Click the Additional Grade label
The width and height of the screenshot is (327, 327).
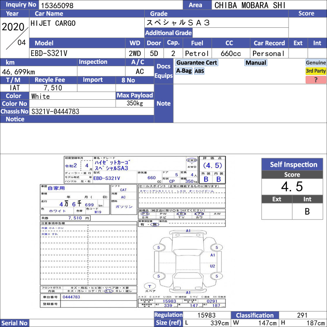click(x=168, y=33)
